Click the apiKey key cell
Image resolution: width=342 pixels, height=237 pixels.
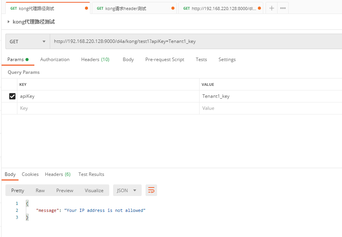108,96
